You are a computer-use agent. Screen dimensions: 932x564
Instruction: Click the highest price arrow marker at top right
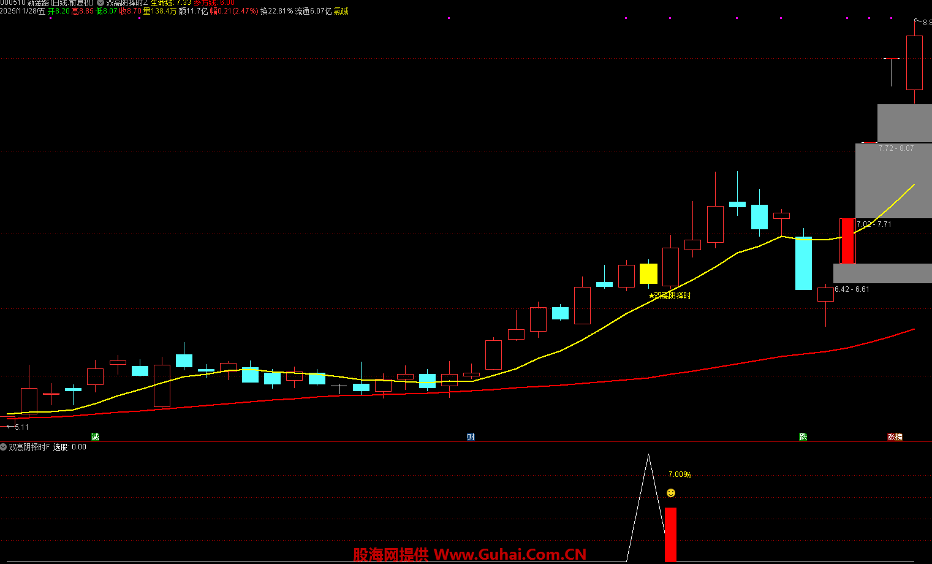[922, 22]
